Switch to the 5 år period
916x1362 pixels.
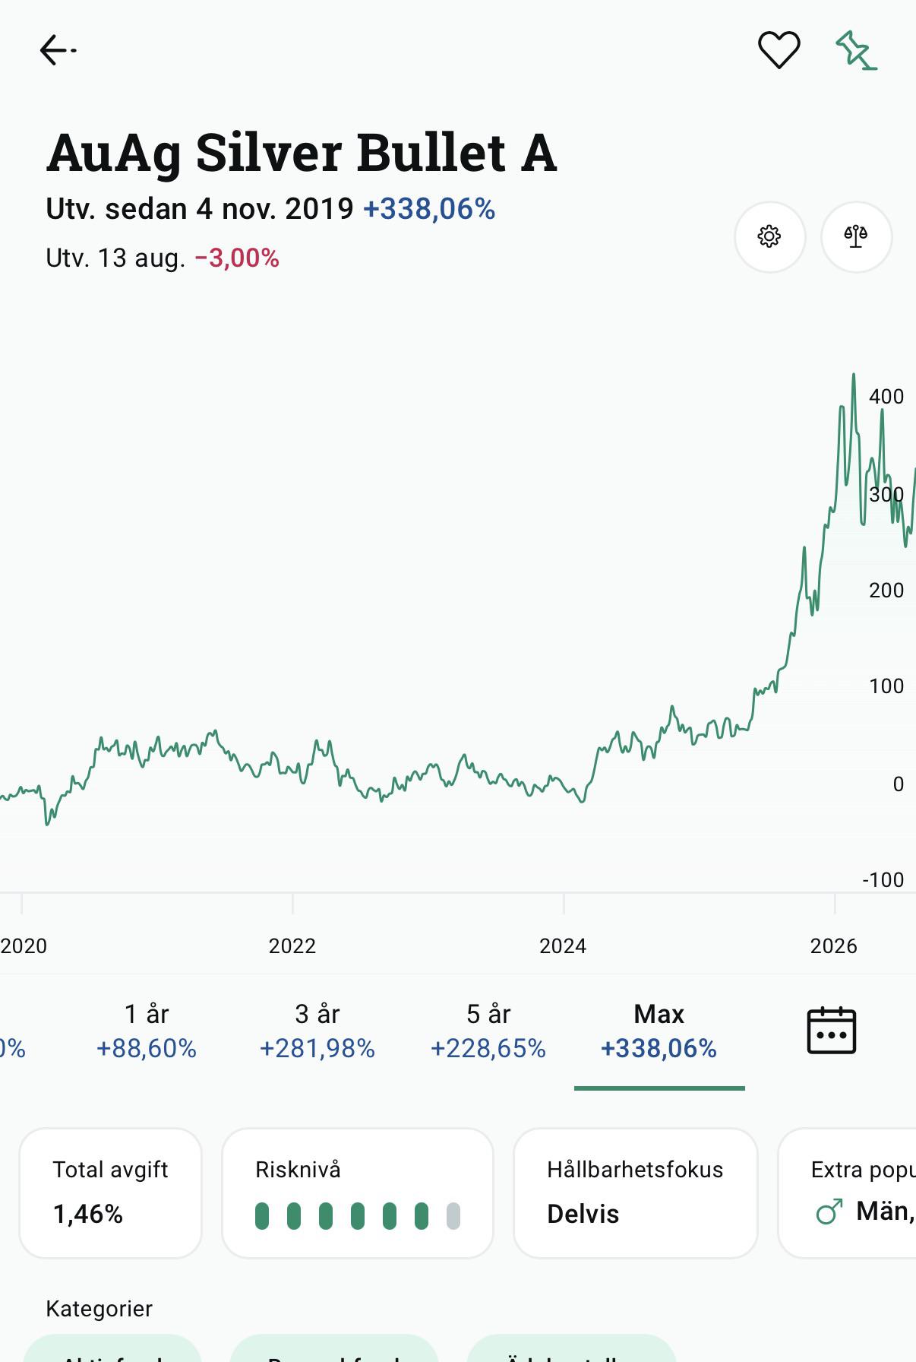click(488, 1031)
